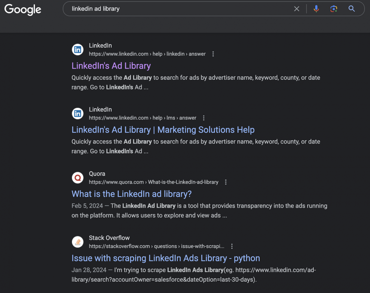
Task: Open LinkedIn's Ad Library | Marketing Solutions Help
Action: (163, 130)
